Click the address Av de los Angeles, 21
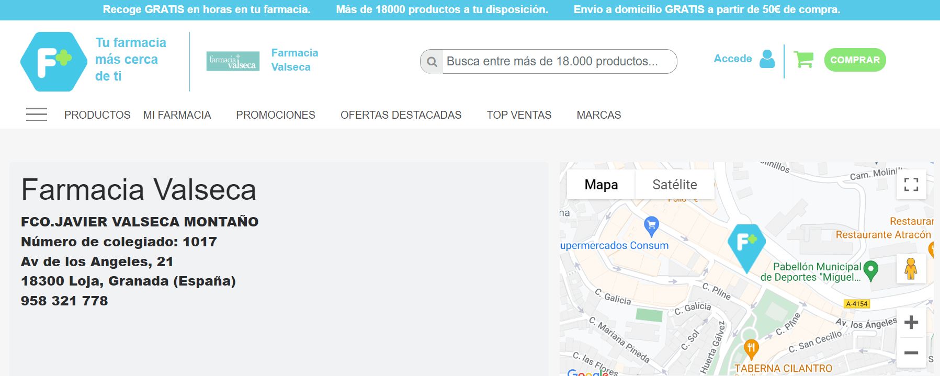Screen dimensions: 940x376 [x=97, y=261]
